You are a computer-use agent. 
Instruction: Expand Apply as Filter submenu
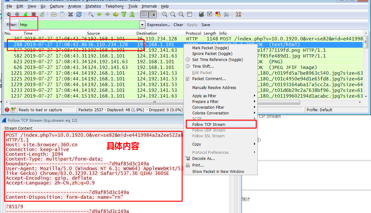point(221,96)
